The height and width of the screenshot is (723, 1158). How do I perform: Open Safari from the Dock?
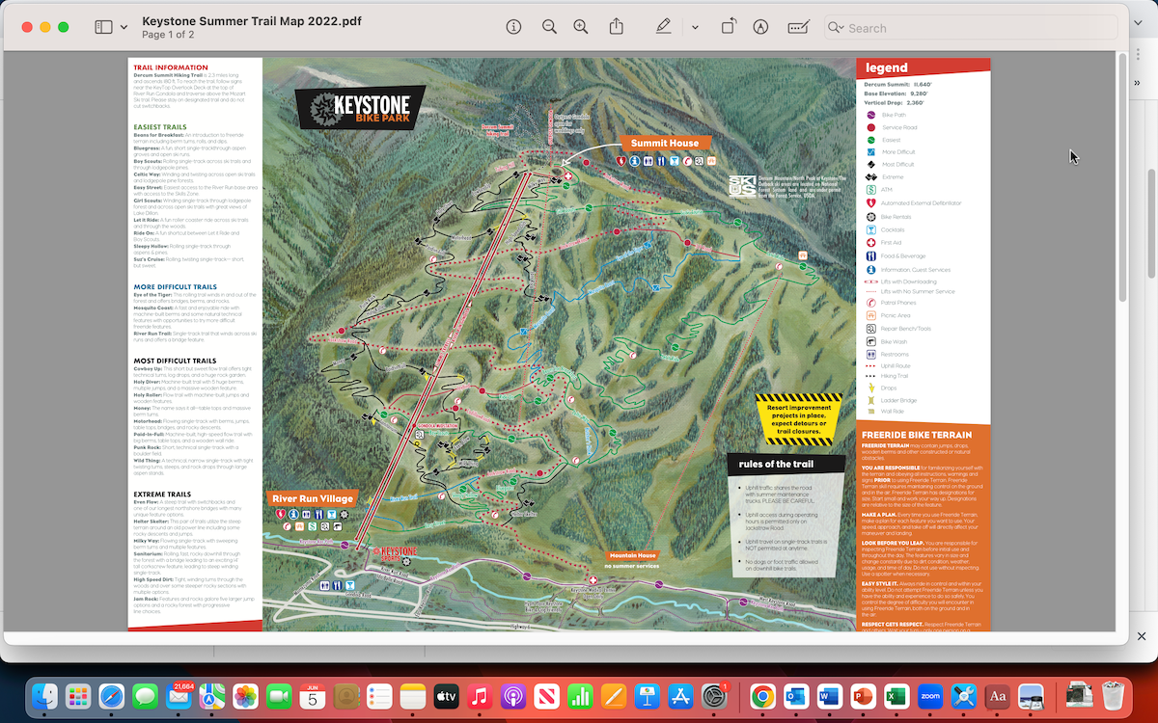point(112,696)
